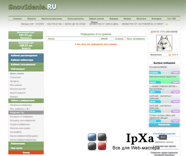Viewport: 186px width, 156px height.
Task: Open Авторефбек in the sidebar
Action: coord(16,132)
